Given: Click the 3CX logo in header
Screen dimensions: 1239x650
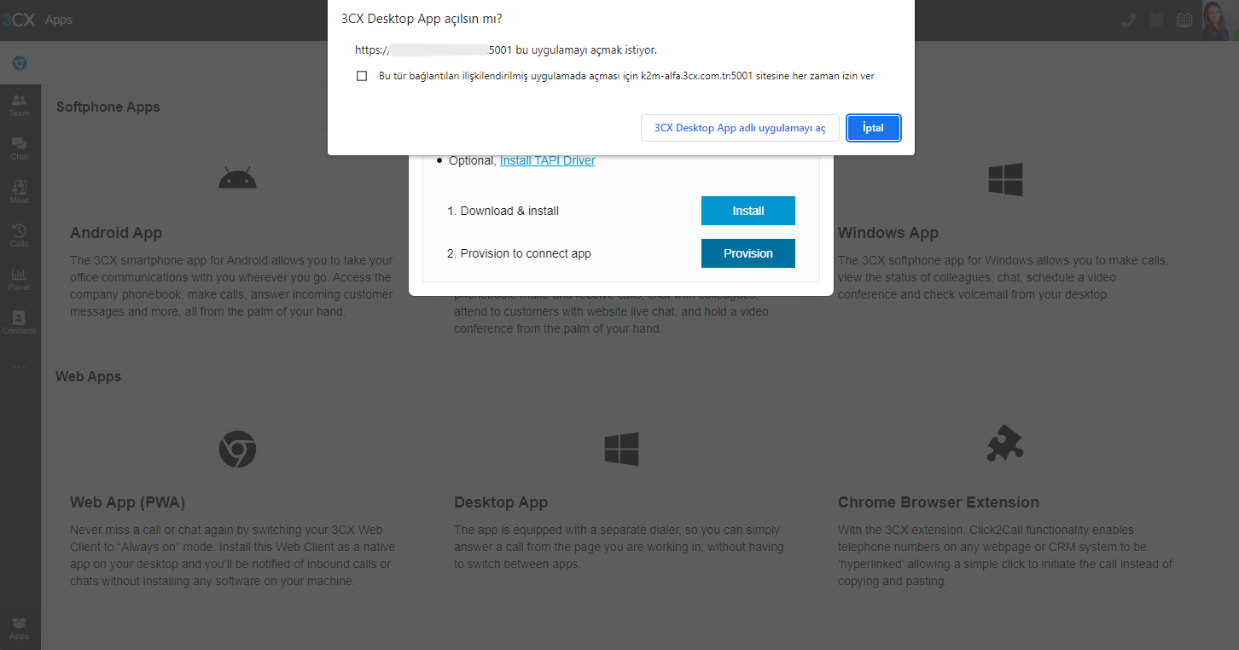Looking at the screenshot, I should tap(18, 19).
